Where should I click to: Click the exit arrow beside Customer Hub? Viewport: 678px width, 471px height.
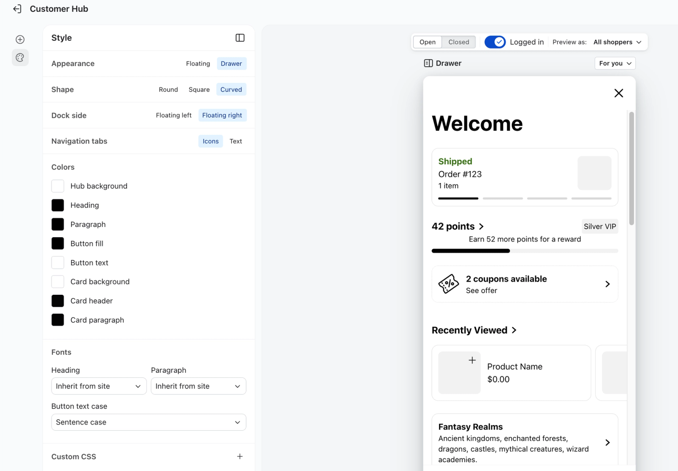[17, 9]
